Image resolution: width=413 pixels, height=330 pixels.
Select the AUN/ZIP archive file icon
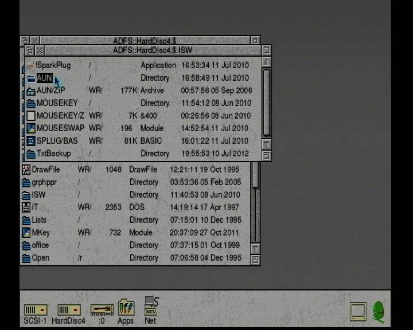coord(31,91)
